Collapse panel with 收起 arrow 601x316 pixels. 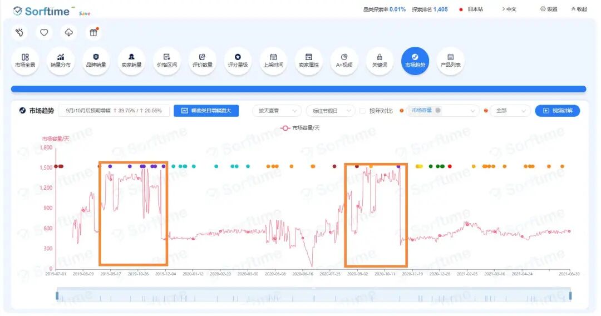tap(579, 9)
